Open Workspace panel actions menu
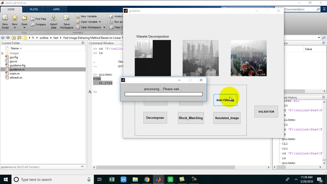The width and height of the screenshot is (327, 184). pyautogui.click(x=323, y=43)
